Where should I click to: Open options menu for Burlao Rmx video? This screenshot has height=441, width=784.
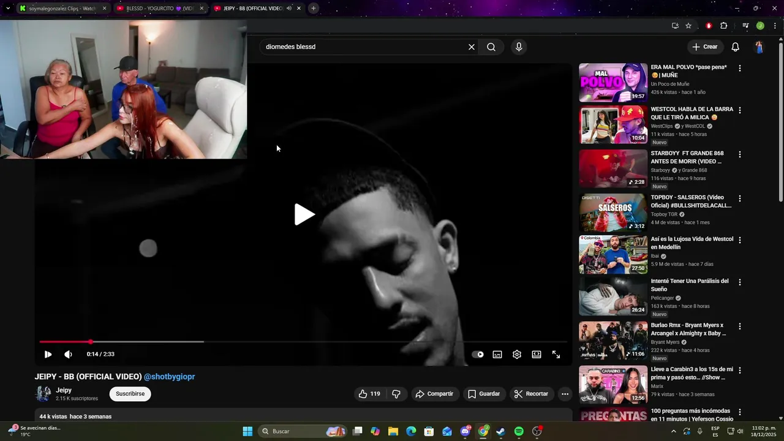click(739, 326)
